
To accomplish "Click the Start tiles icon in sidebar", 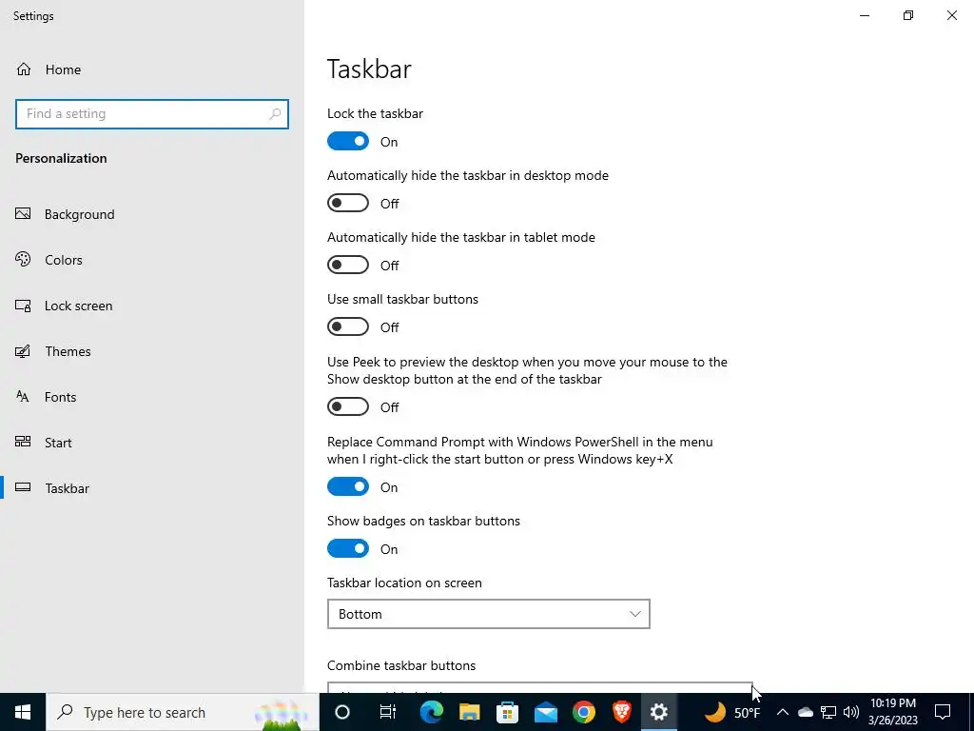I will 23,442.
